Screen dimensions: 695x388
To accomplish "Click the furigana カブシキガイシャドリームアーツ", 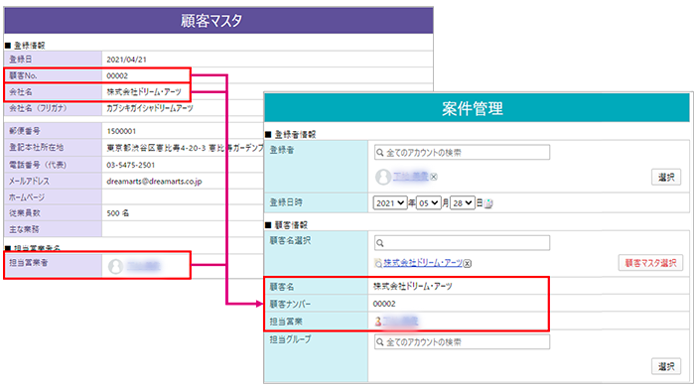I will point(149,108).
